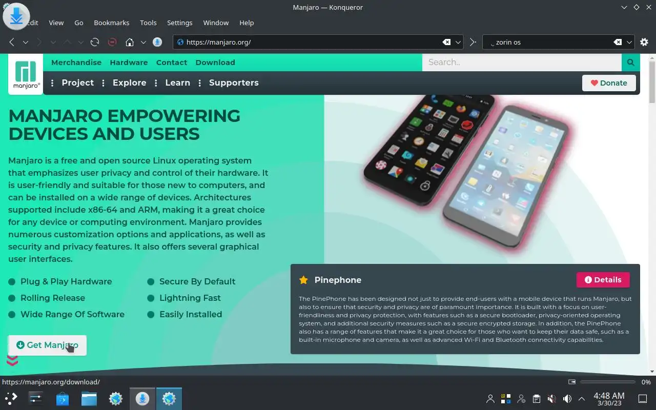
Task: Click the status bar progress indicator icon
Action: pos(572,382)
